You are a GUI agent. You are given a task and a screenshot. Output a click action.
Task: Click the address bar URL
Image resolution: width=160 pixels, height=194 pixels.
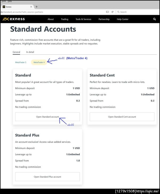pyautogui.click(x=22, y=12)
